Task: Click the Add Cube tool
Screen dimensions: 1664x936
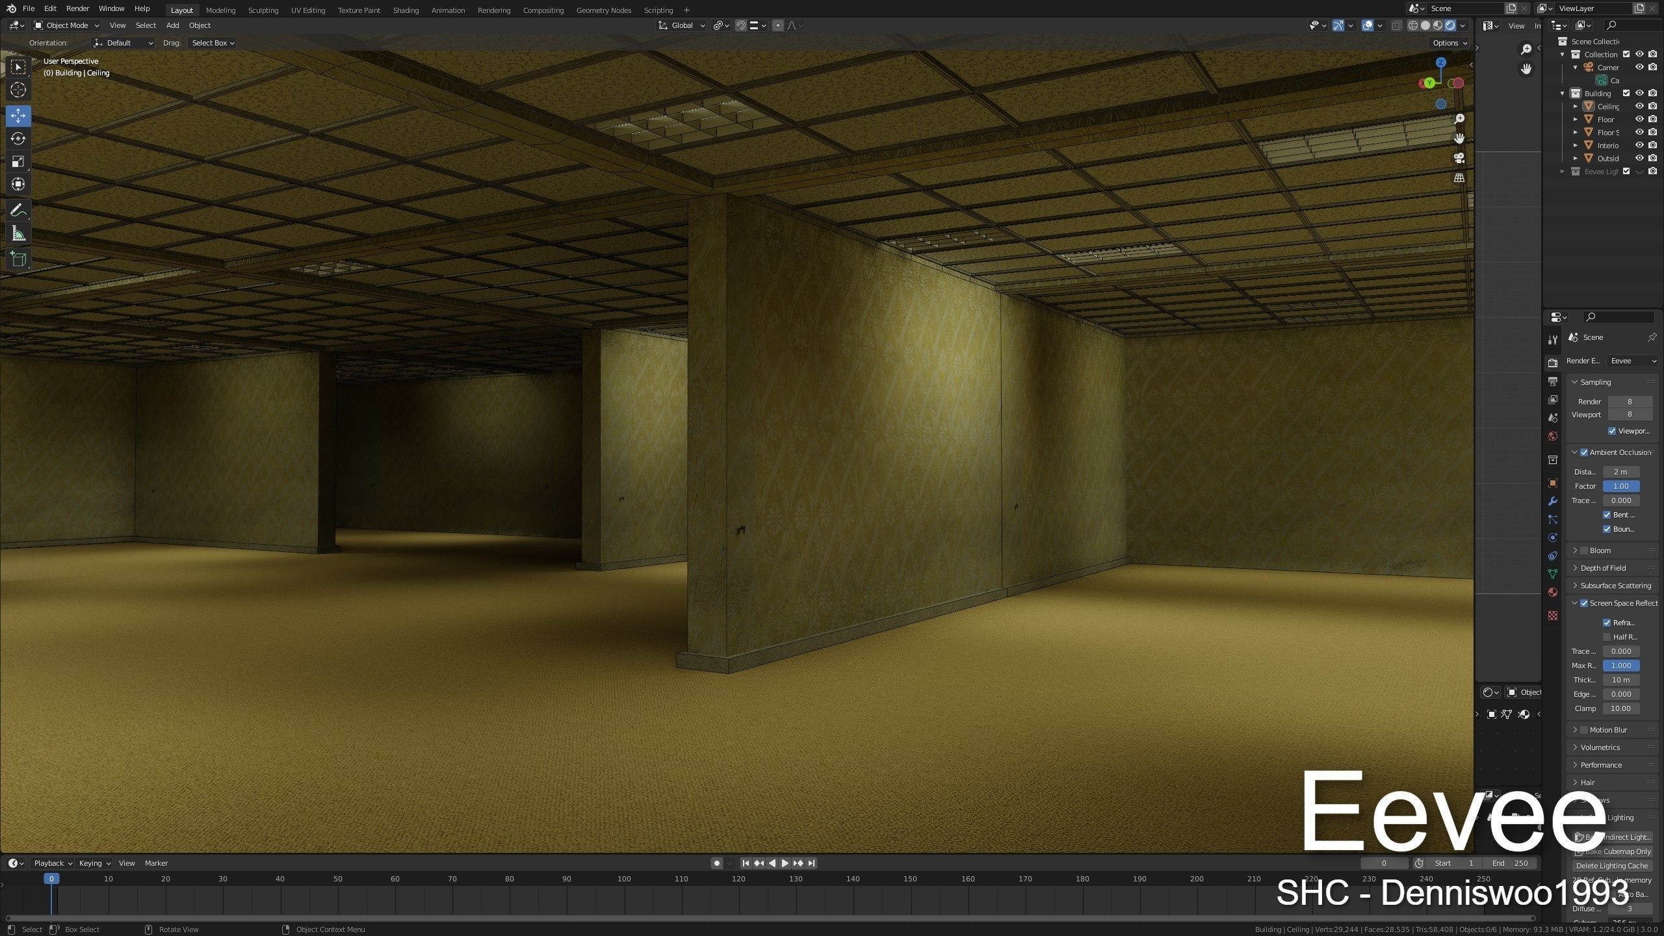Action: tap(18, 259)
